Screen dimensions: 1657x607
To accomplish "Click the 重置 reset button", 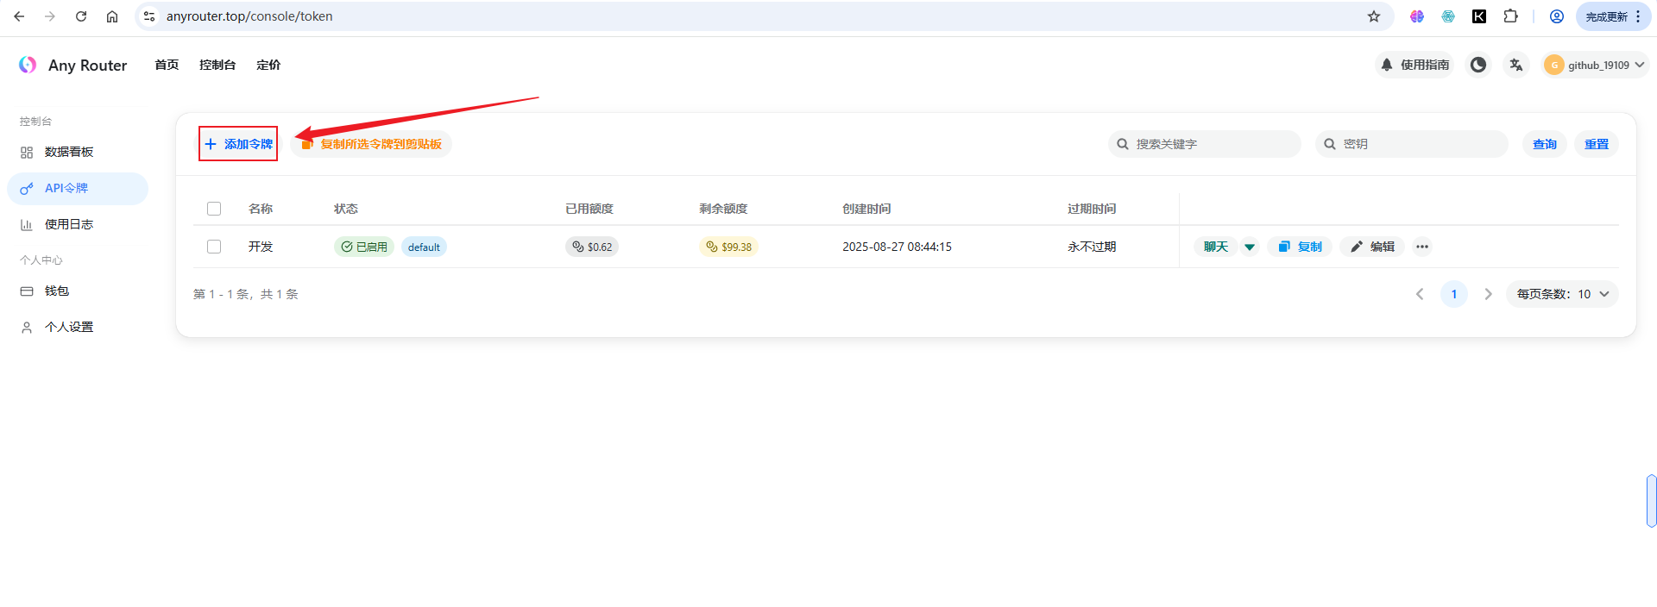I will tap(1597, 144).
